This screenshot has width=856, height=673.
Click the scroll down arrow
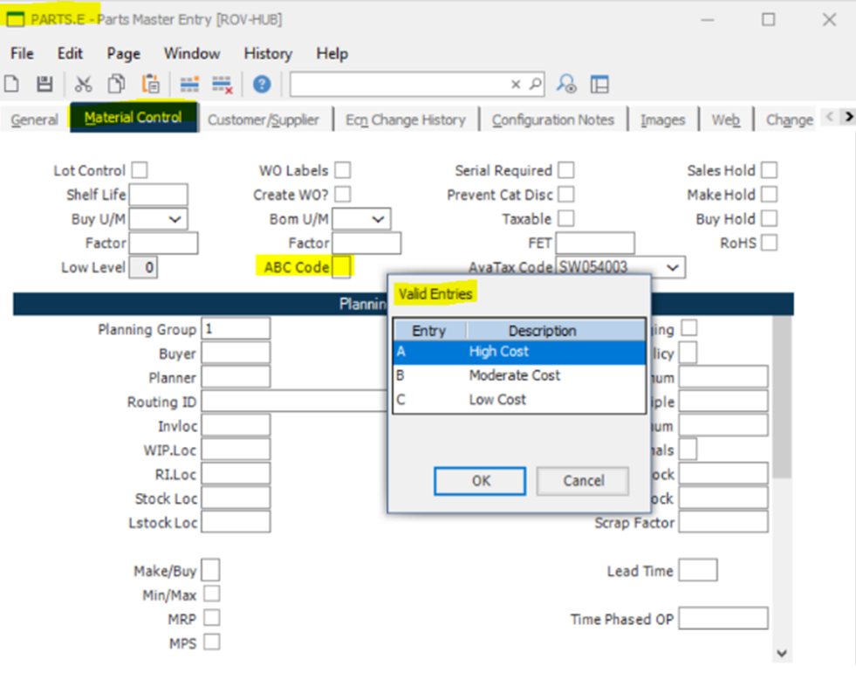(x=782, y=653)
